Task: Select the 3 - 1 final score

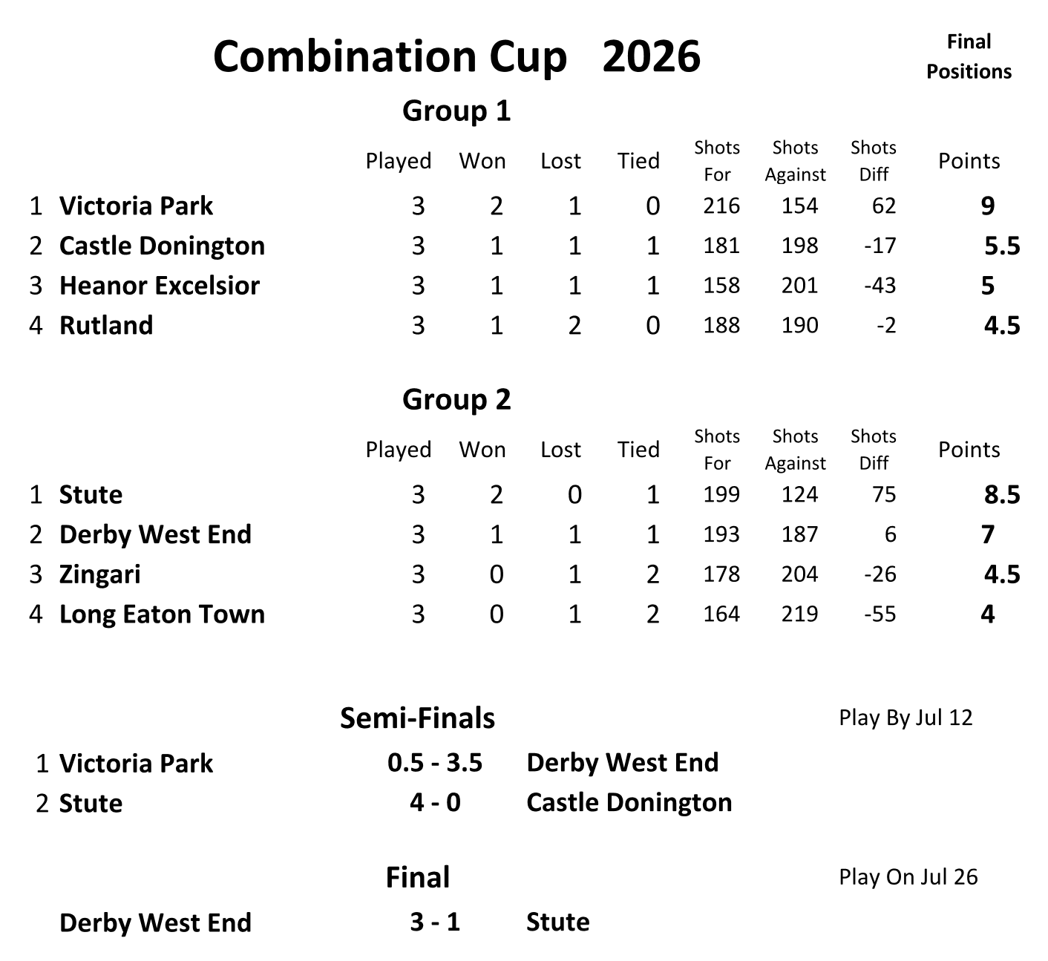Action: 435,922
